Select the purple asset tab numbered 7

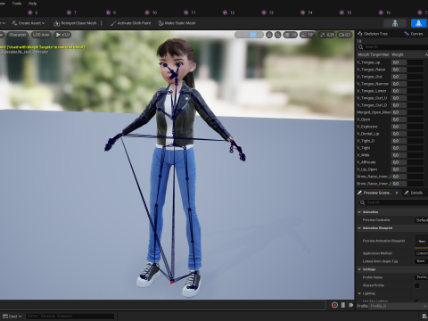tap(71, 12)
